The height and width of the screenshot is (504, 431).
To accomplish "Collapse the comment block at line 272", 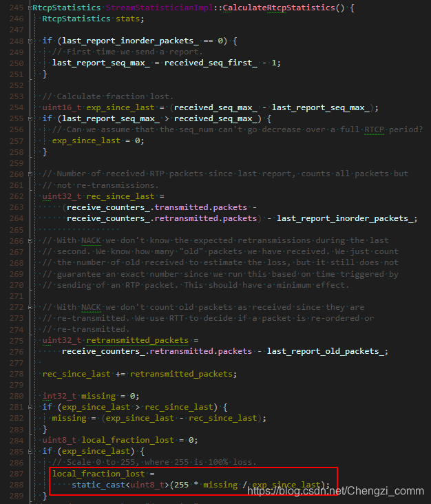I will (x=29, y=307).
